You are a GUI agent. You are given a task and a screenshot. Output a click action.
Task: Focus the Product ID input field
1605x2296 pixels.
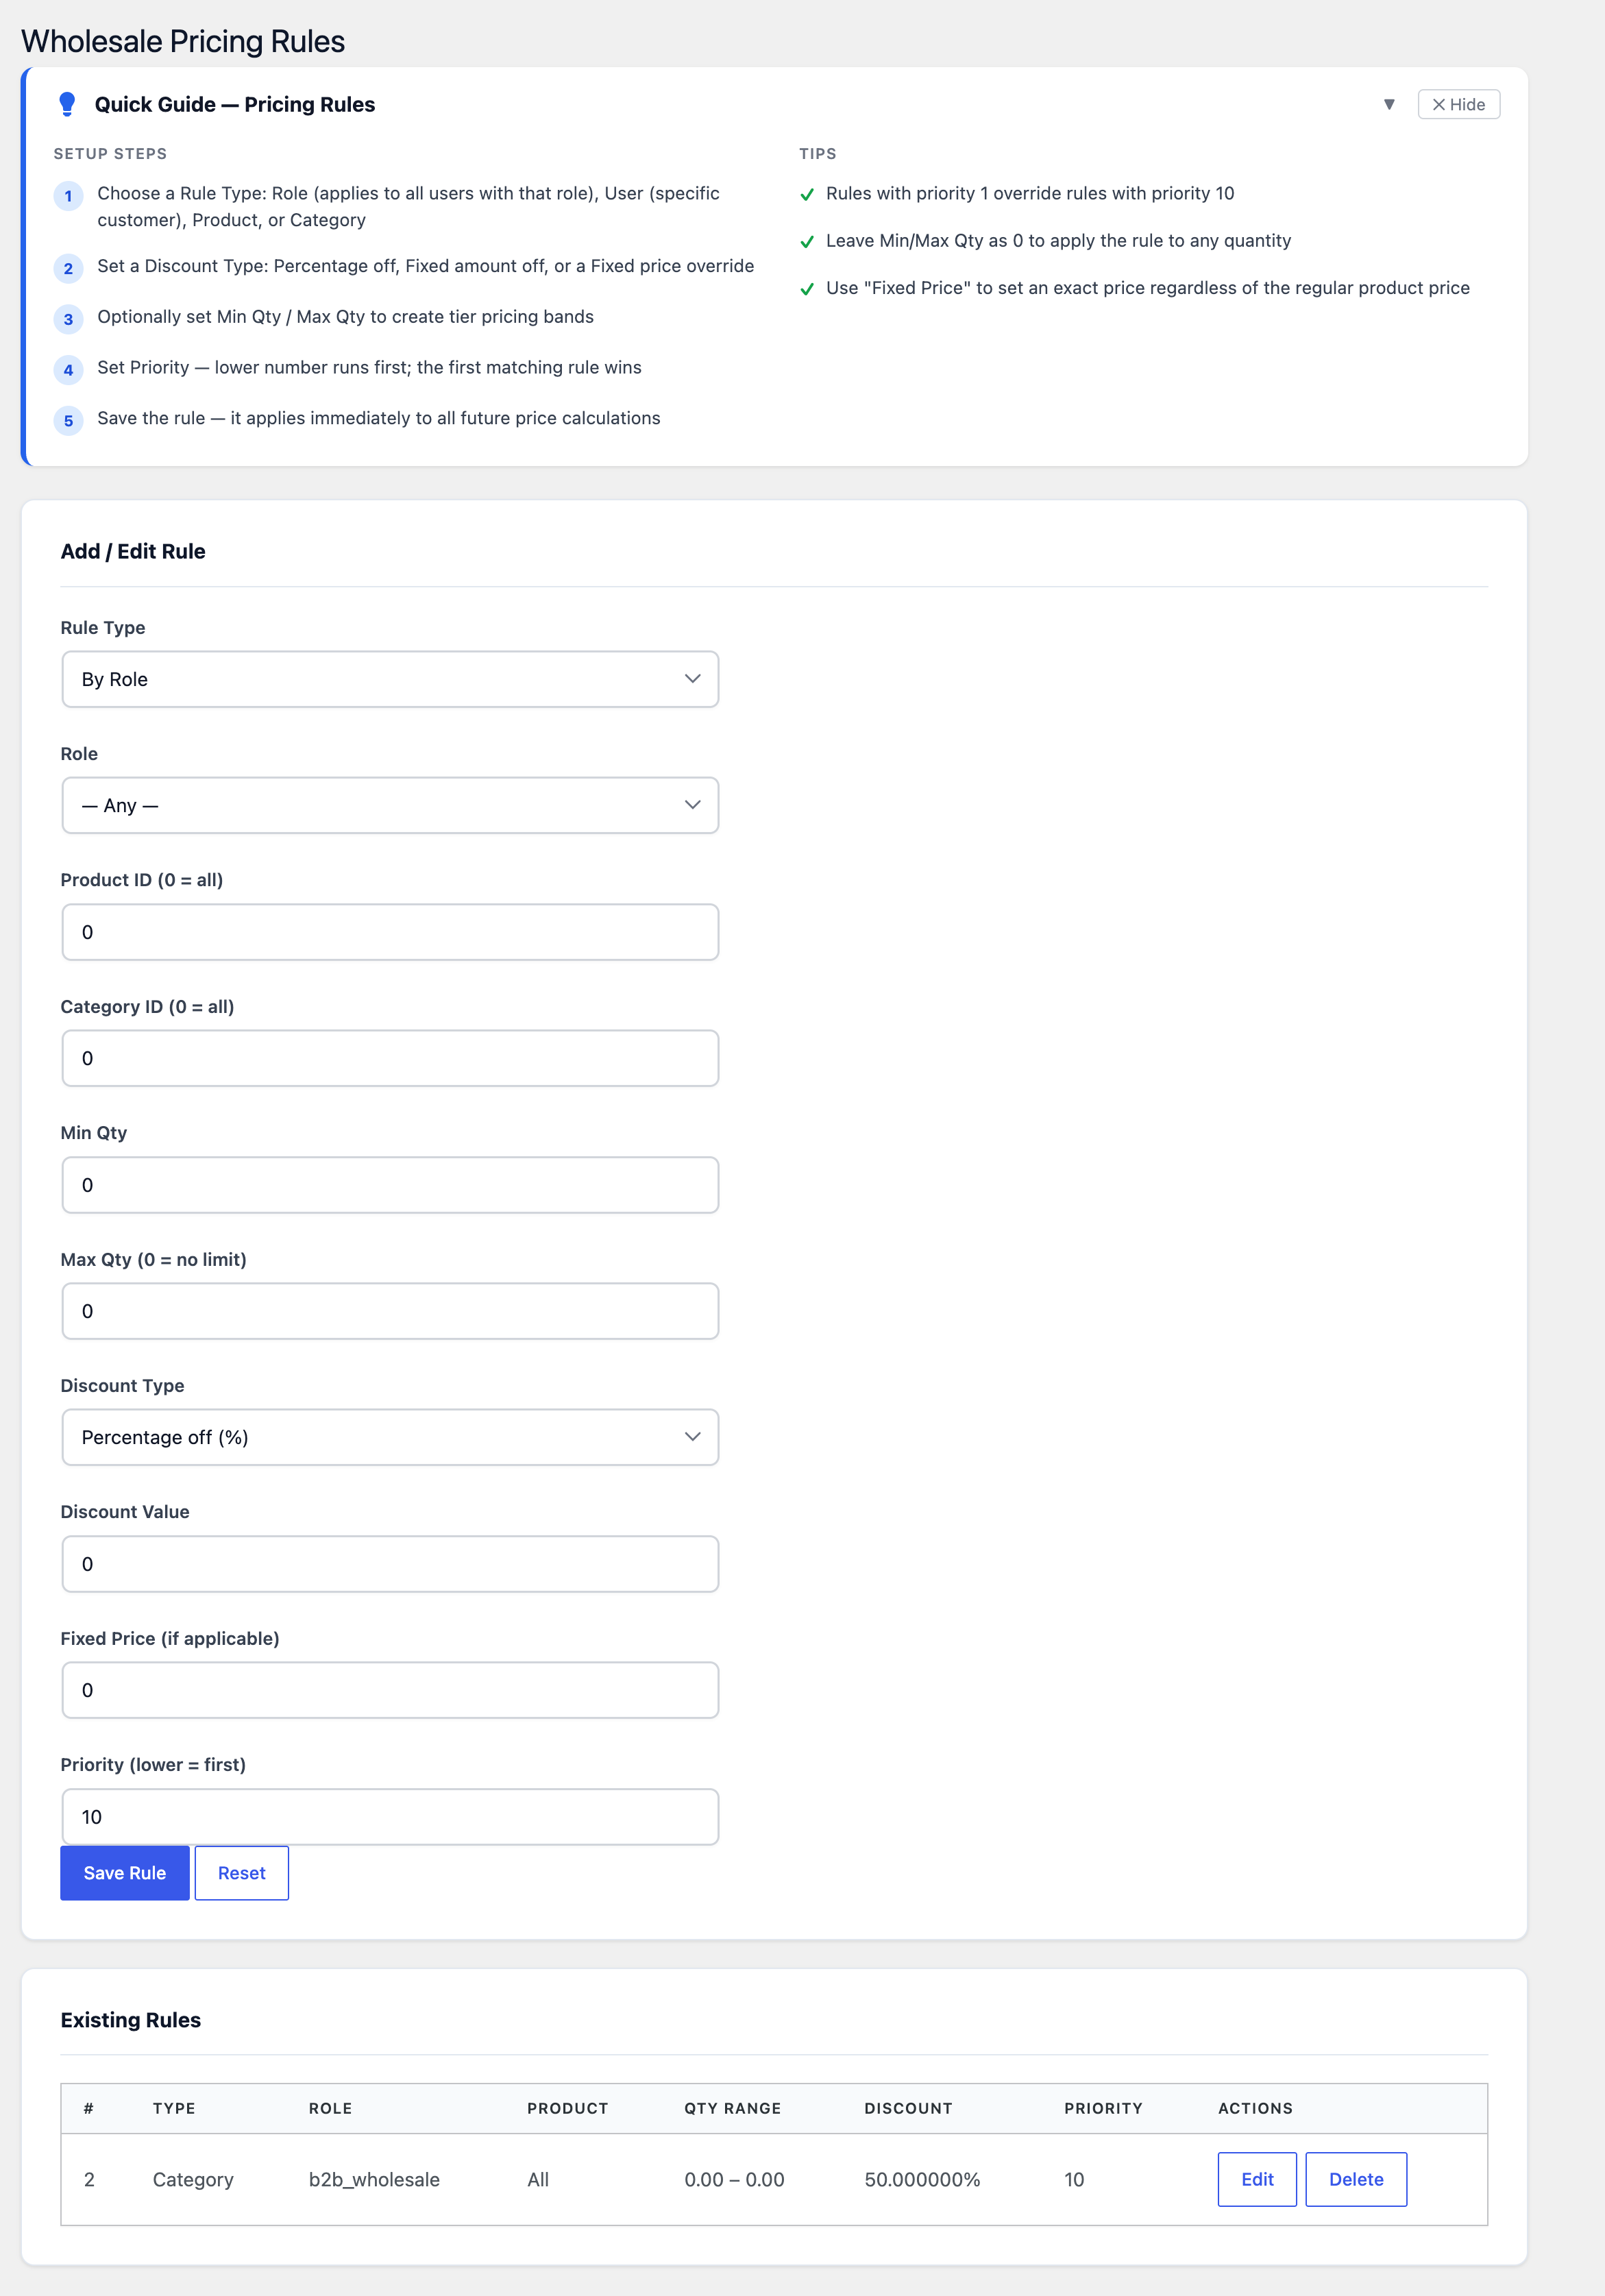pos(390,932)
